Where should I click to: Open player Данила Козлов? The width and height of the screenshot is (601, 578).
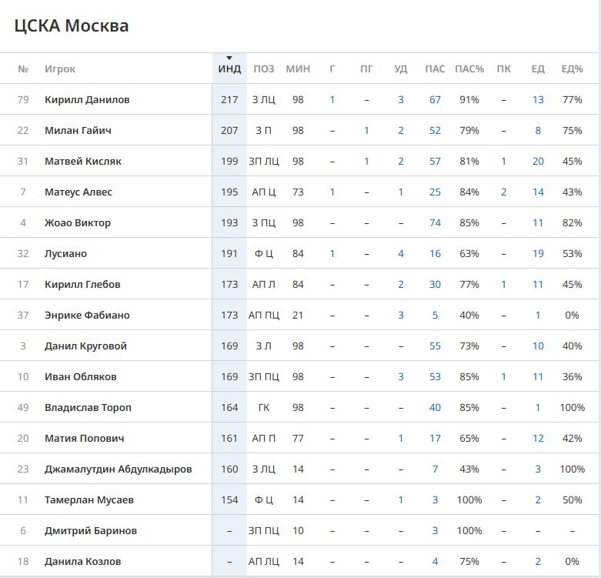point(83,562)
